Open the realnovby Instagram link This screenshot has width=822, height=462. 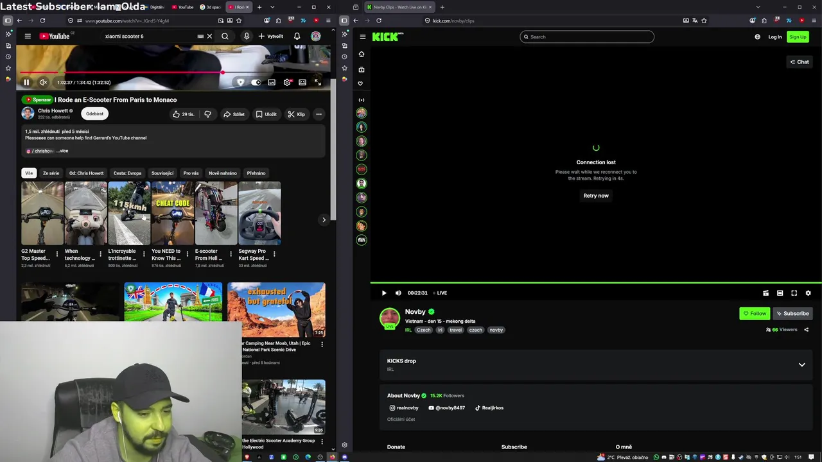pyautogui.click(x=404, y=408)
